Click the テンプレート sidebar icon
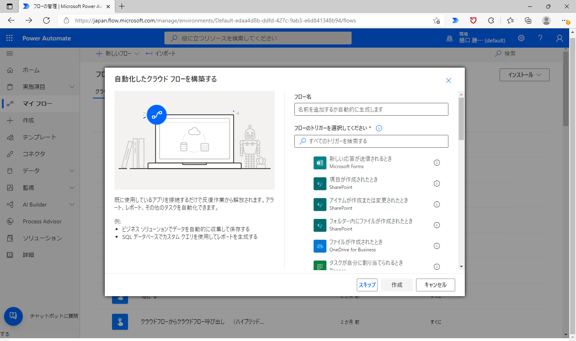Viewport: 576px width, 341px height. coord(10,137)
